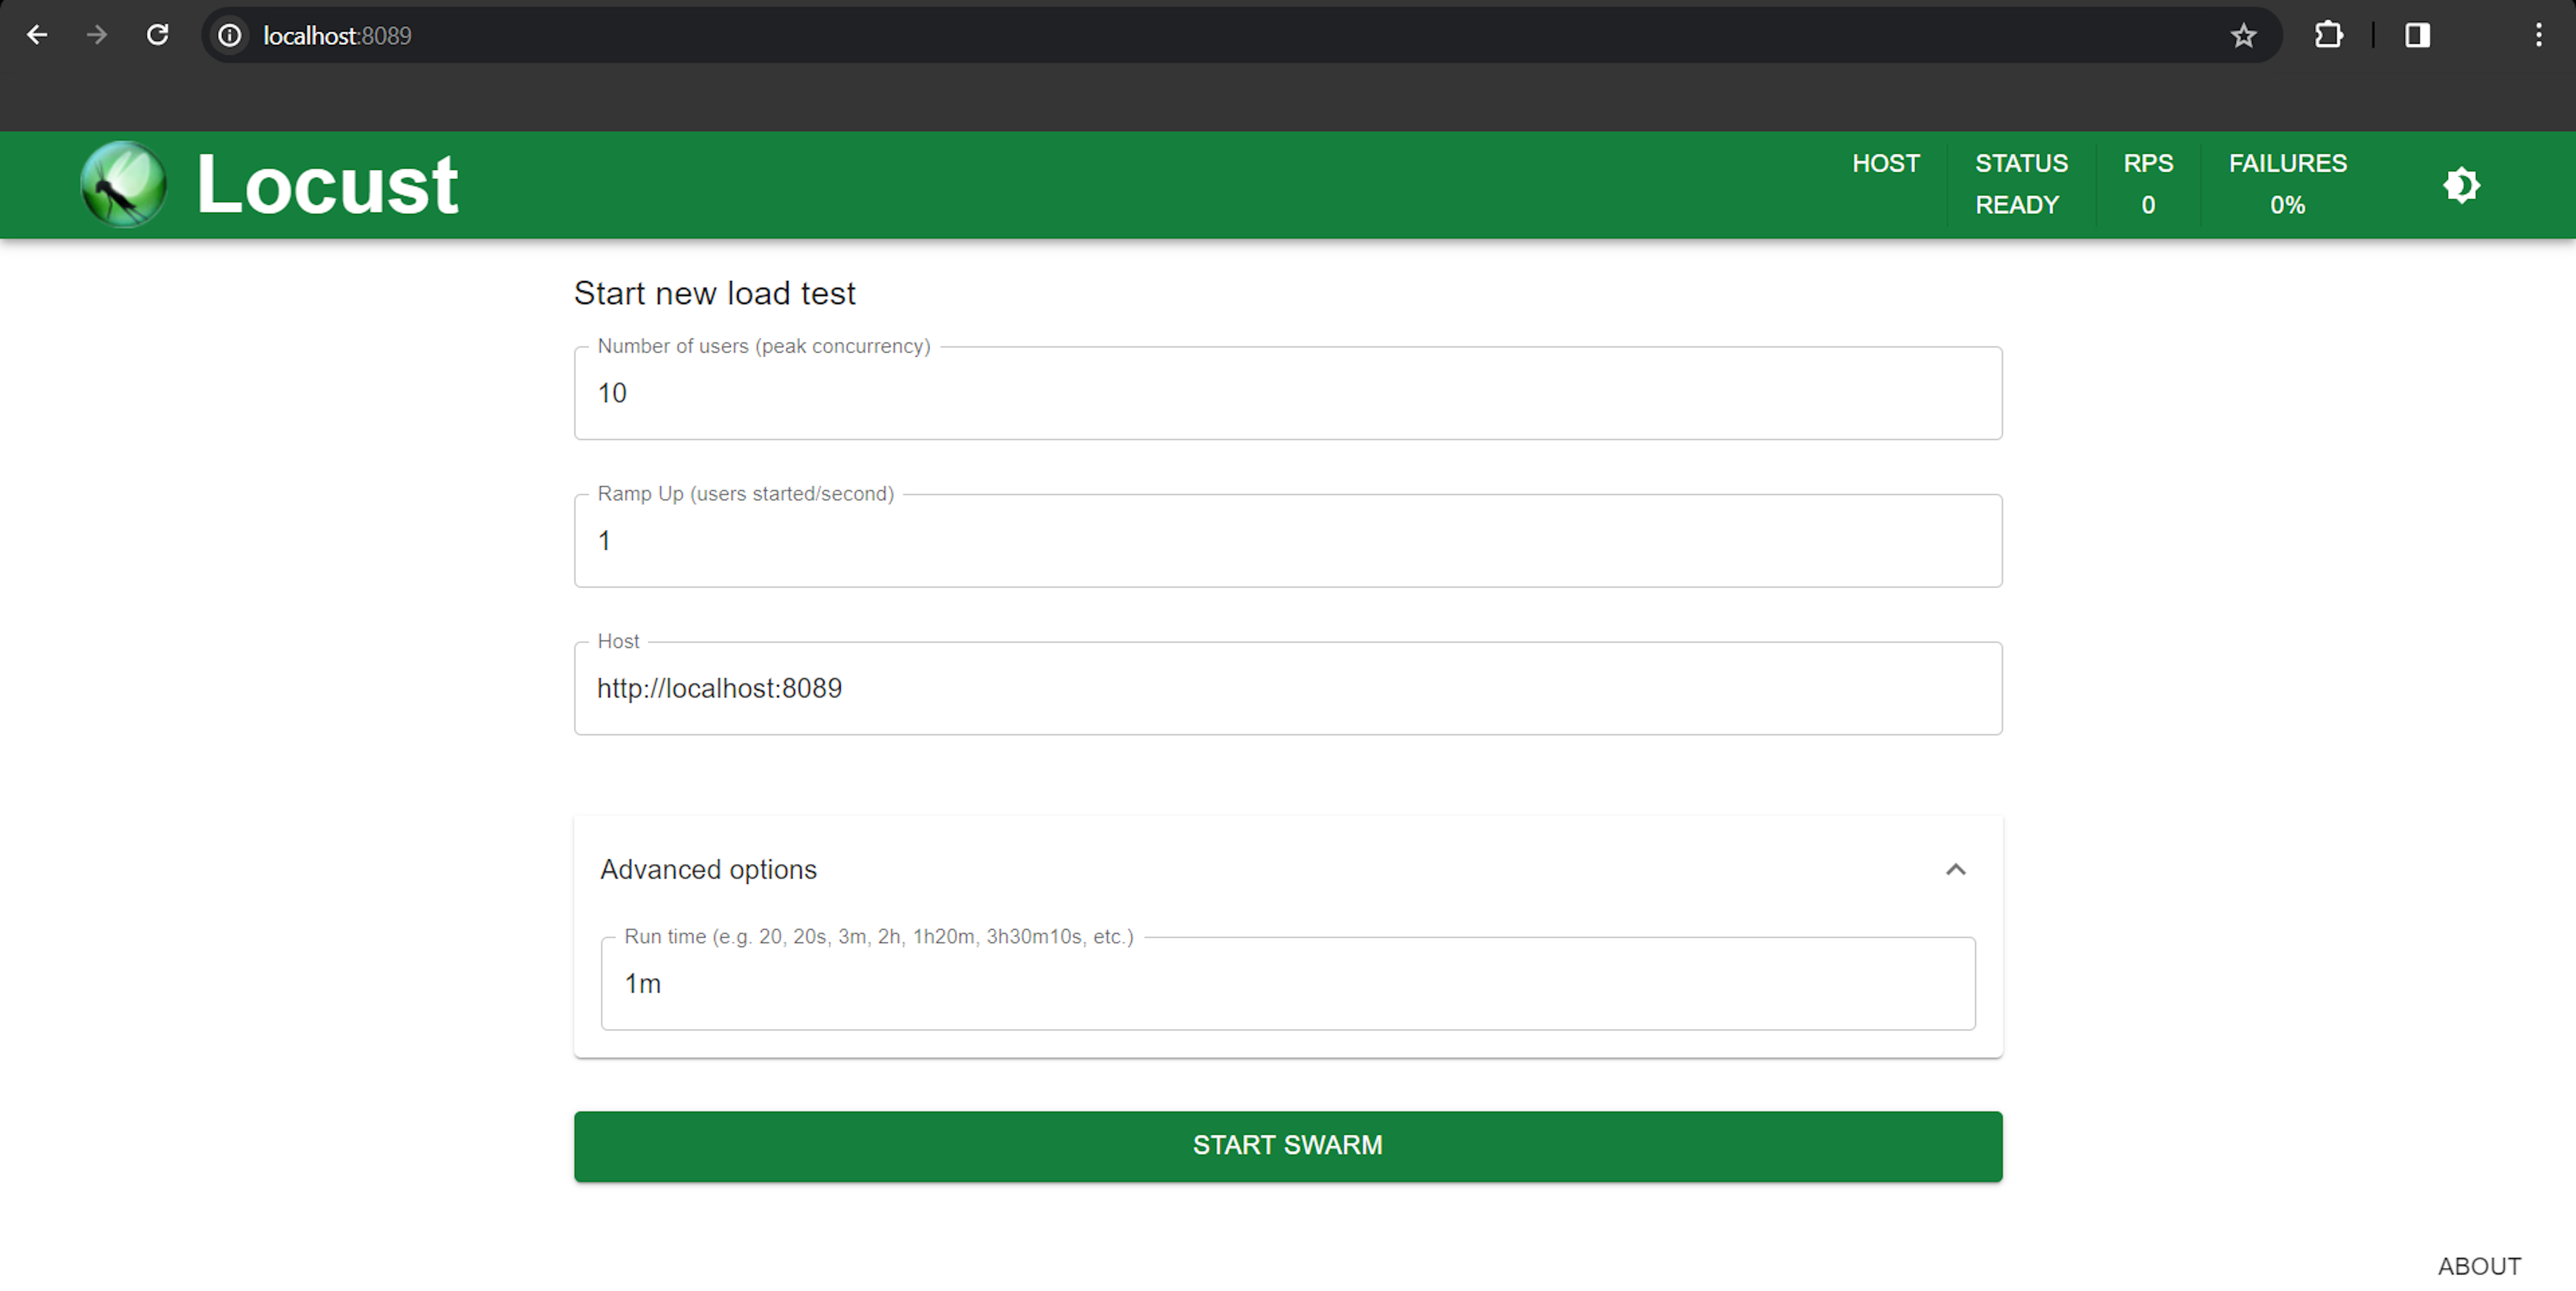Viewport: 2576px width, 1291px height.
Task: Reload the page with refresh icon
Action: 157,36
